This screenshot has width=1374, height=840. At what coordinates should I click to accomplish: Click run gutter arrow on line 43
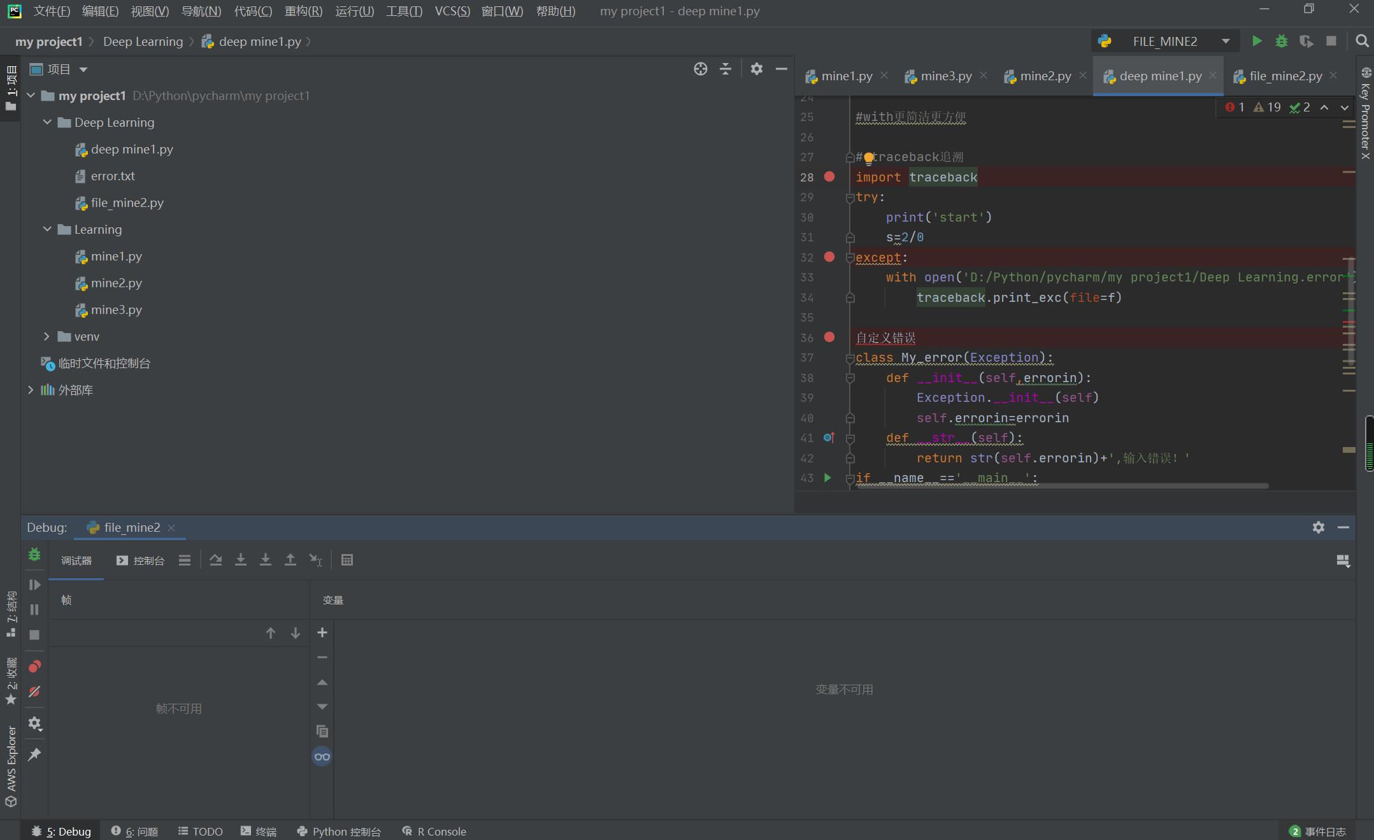pos(827,478)
